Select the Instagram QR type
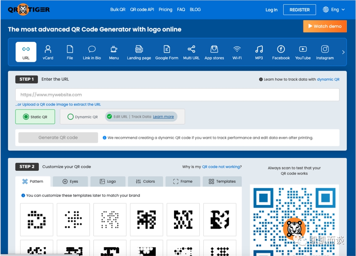 click(x=325, y=52)
